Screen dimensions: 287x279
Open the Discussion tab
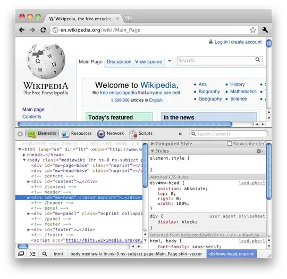coord(119,62)
